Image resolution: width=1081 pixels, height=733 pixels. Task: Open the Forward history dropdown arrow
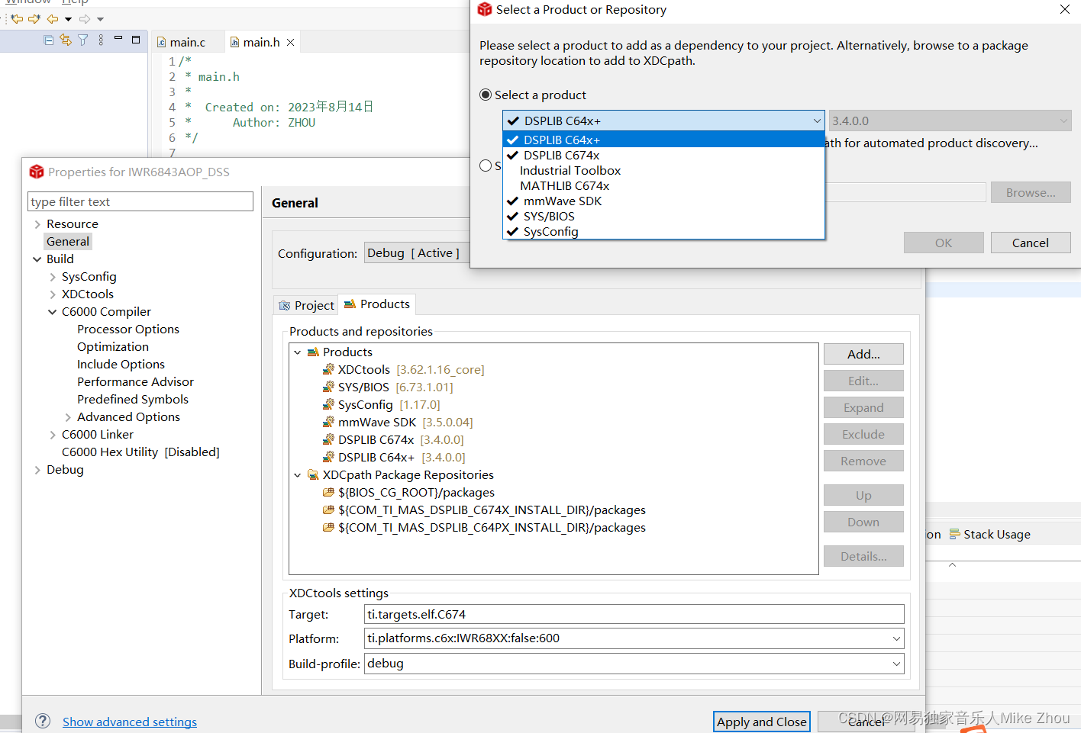point(100,19)
